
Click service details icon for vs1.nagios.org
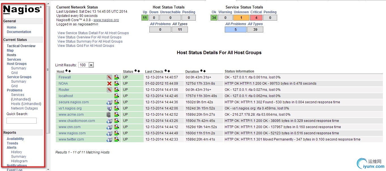pos(117,108)
